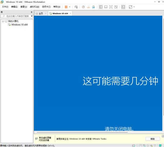The width and height of the screenshot is (164, 147).
Task: Click the horizontal scrollbar below the VM screen
Action: 82,132
